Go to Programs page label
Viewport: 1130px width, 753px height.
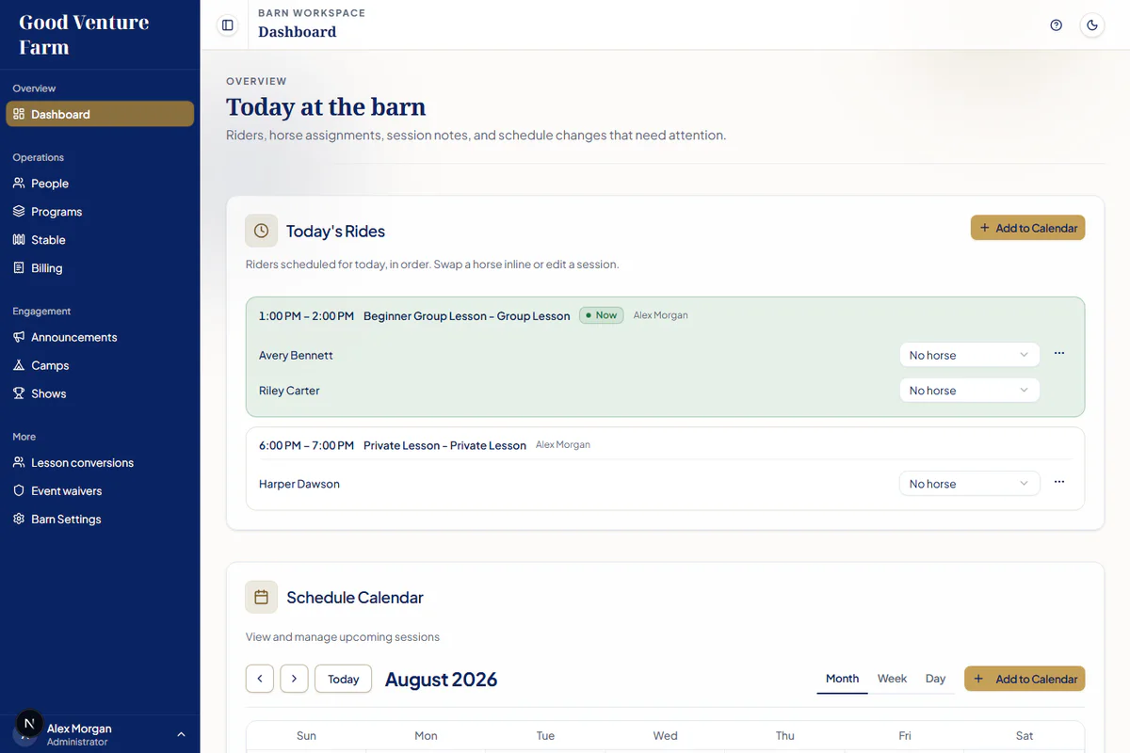56,212
